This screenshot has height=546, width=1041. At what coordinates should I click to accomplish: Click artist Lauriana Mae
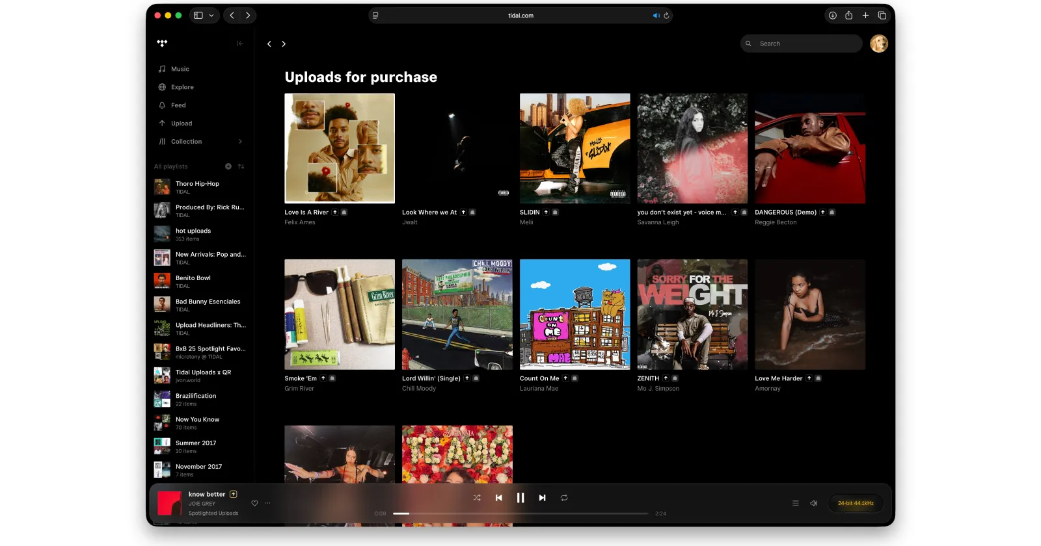pos(539,389)
